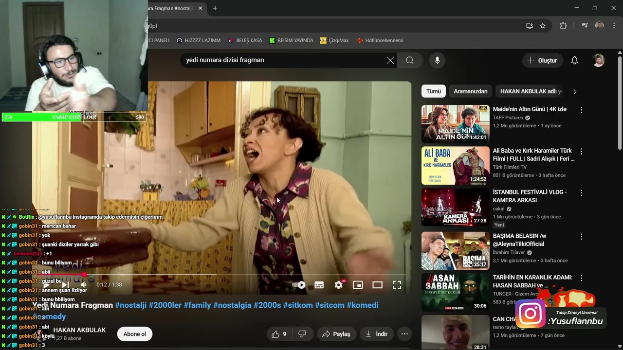This screenshot has width=623, height=350.
Task: Toggle subtitles in the player
Action: 319,285
